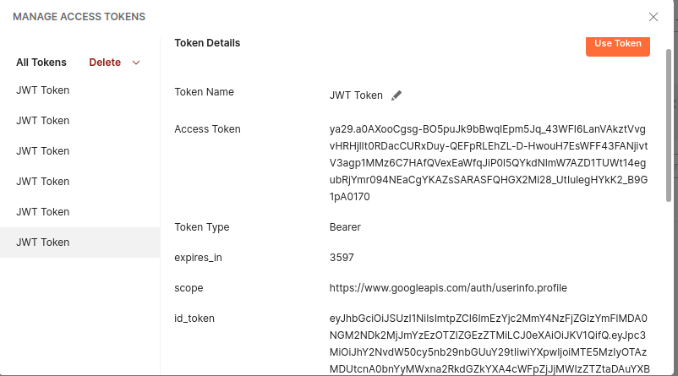Click the Bearer token type value
The image size is (678, 376).
345,227
